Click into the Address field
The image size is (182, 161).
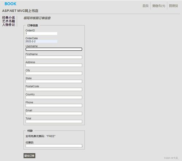coord(54,65)
